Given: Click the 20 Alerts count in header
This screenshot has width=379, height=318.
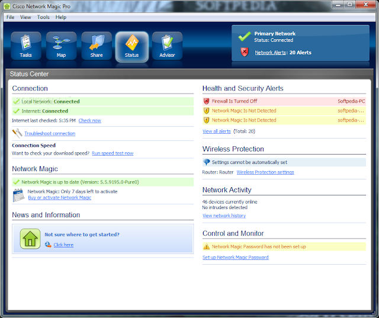Looking at the screenshot, I should (300, 53).
